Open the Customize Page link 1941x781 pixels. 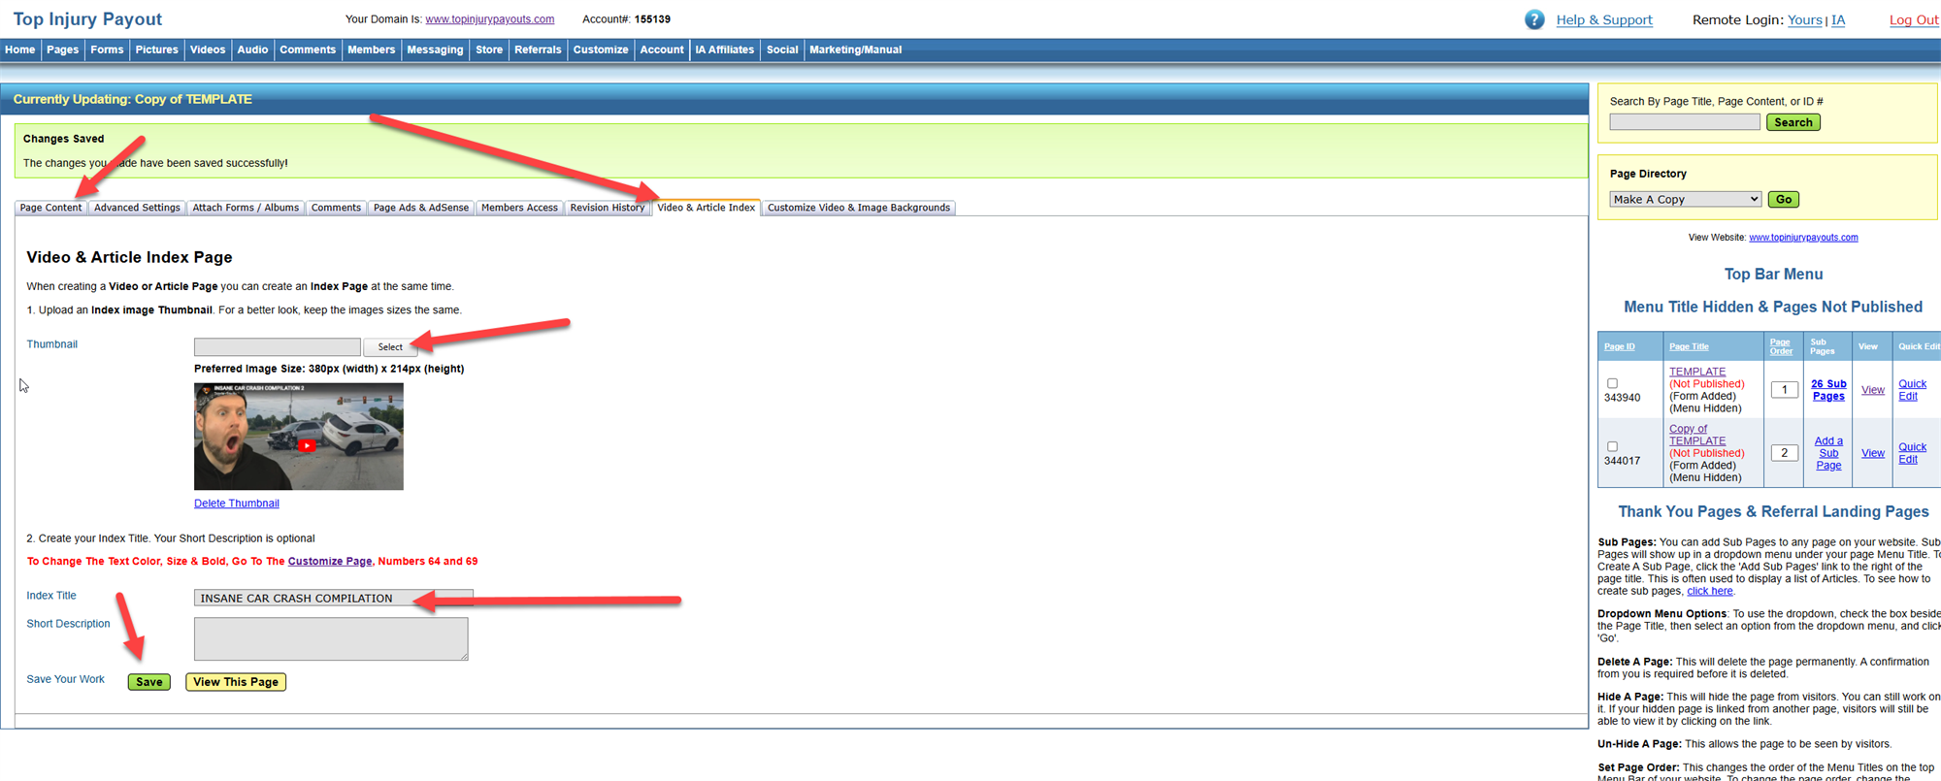tap(330, 561)
